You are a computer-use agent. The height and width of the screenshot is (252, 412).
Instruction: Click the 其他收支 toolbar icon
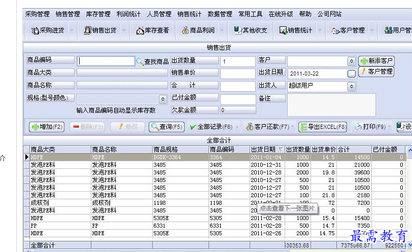(250, 30)
